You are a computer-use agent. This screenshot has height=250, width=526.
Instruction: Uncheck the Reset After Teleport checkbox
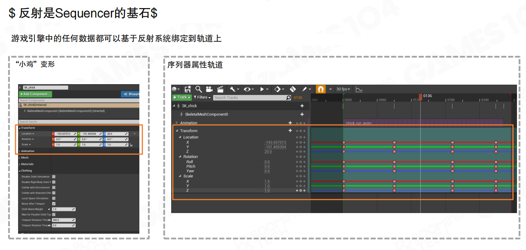(x=54, y=204)
